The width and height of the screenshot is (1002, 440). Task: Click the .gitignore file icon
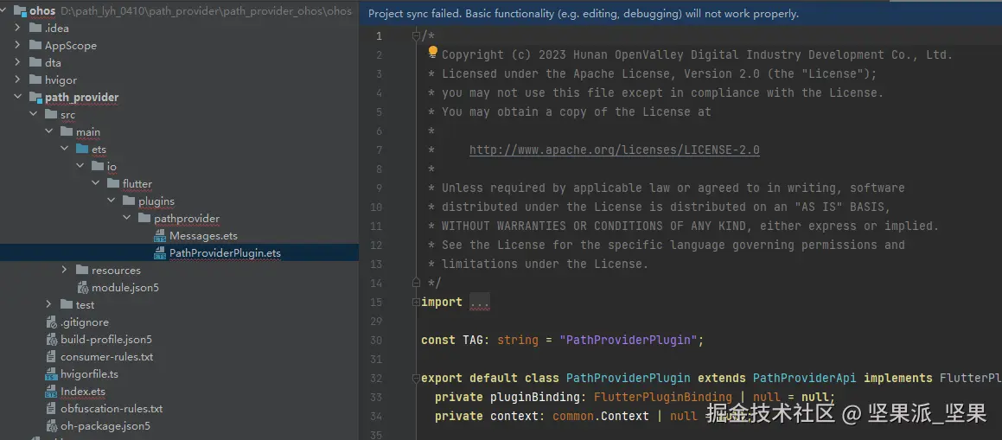[51, 322]
